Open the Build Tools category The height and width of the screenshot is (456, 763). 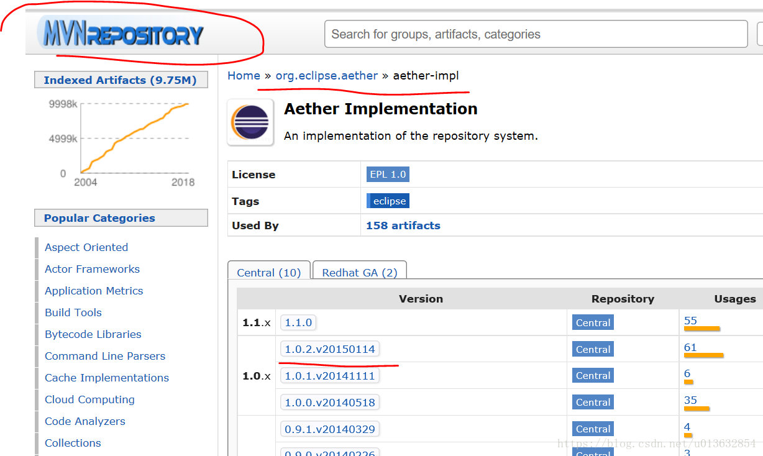point(73,312)
